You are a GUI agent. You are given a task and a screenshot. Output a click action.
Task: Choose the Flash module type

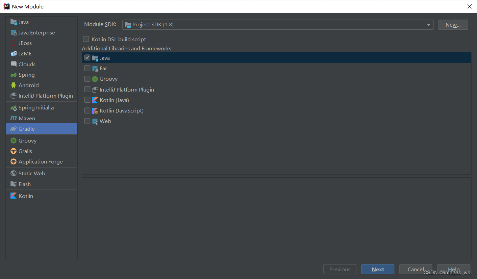[x=41, y=184]
